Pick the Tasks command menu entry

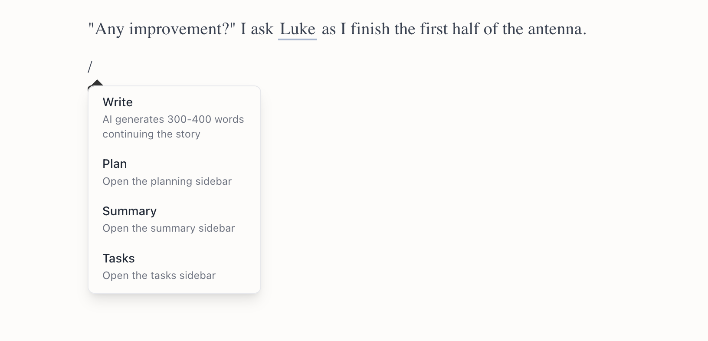tap(118, 259)
